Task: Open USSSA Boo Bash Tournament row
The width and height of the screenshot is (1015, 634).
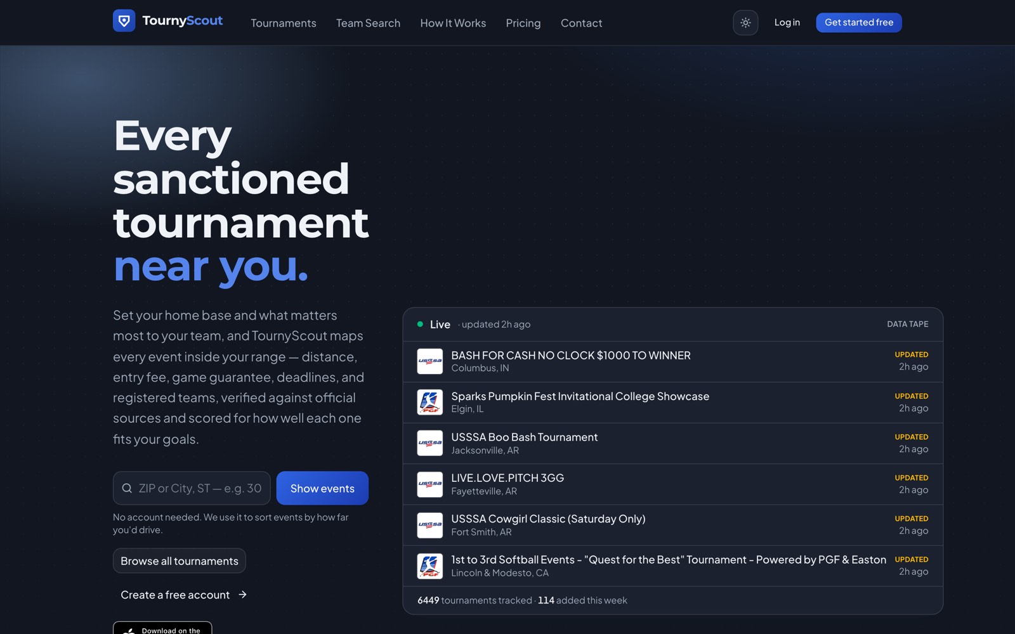Action: click(x=672, y=443)
